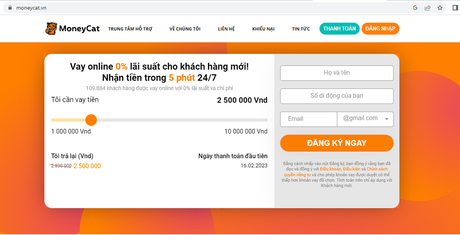Click the Tôi cần vay tiền label
The height and width of the screenshot is (235, 460).
point(75,100)
